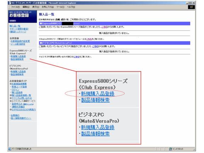This screenshot has width=204, height=153.
Task: Open the 個人情報保護ポリシー link
Action: pos(21,118)
